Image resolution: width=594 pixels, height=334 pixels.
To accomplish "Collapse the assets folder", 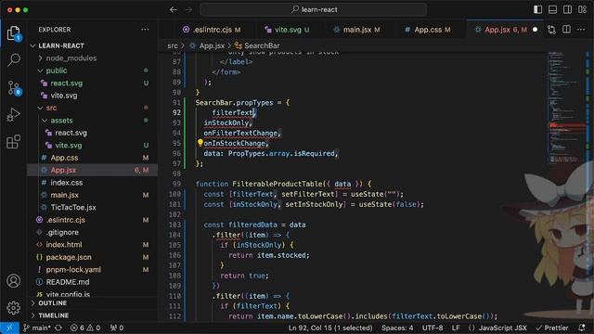I will (x=93, y=121).
